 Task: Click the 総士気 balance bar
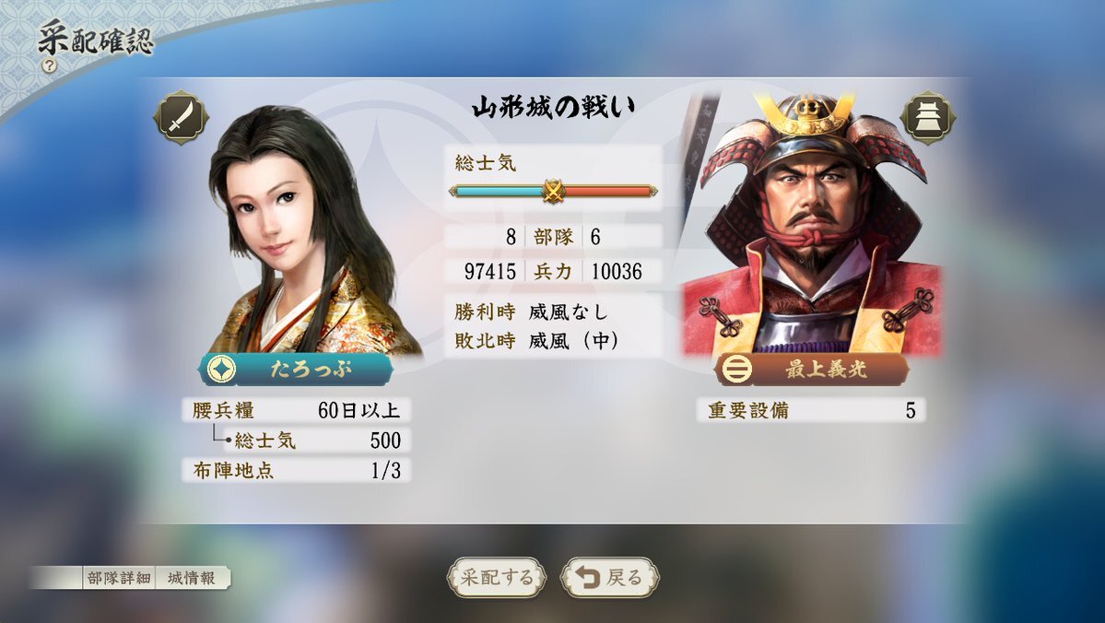pyautogui.click(x=553, y=191)
